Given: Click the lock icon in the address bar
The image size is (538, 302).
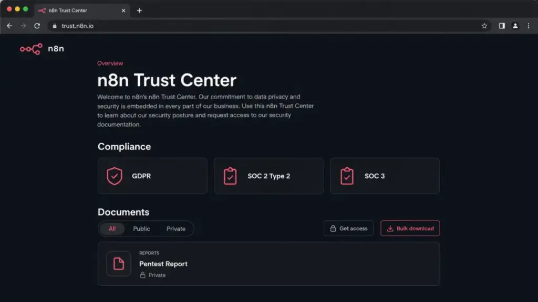Looking at the screenshot, I should 55,26.
